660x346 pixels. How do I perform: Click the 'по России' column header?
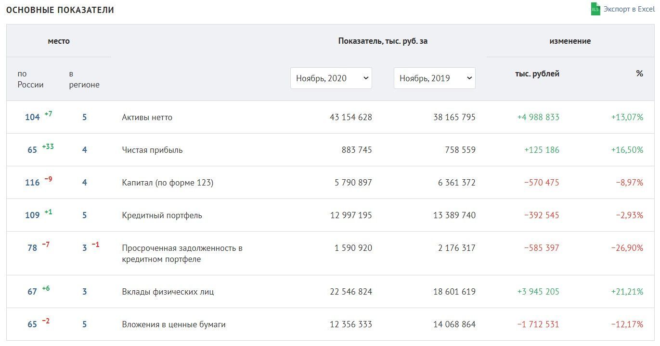tap(31, 79)
